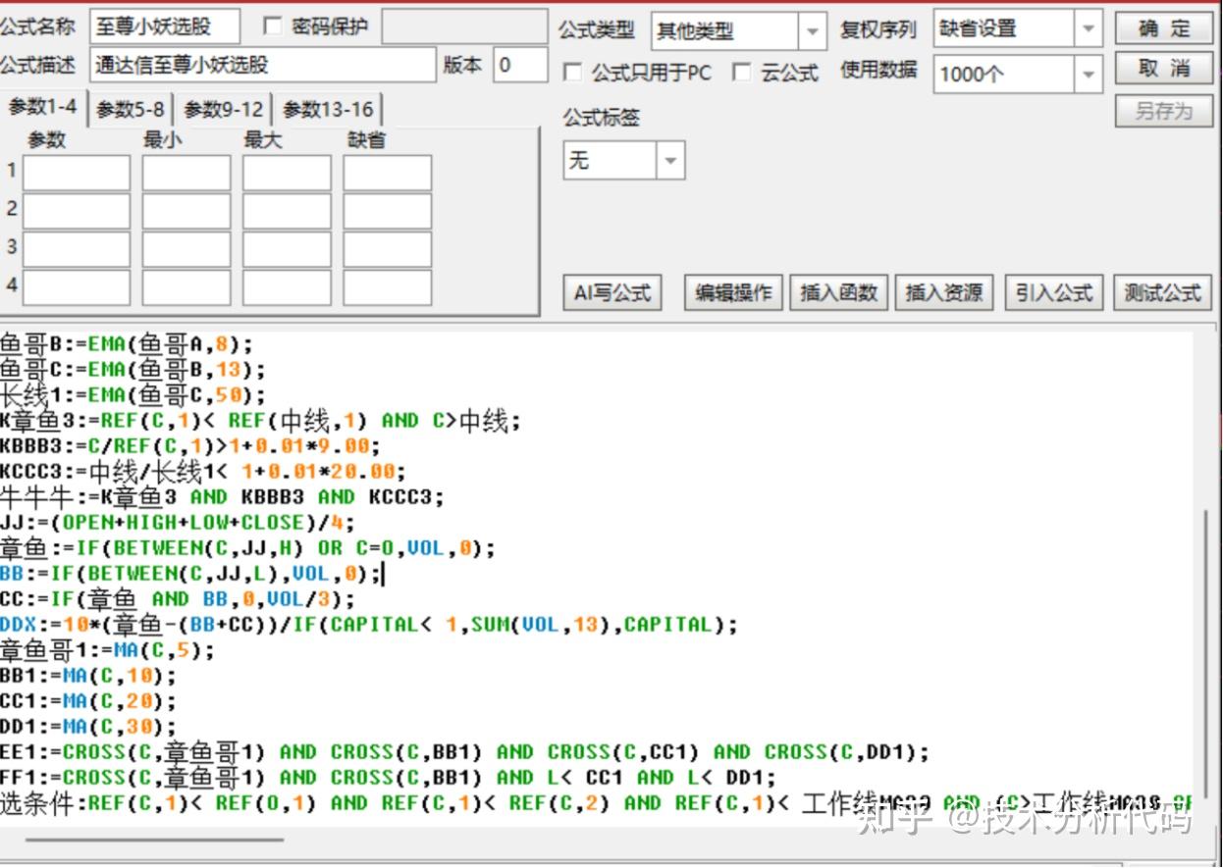
Task: Tick the 公式只用于PC checkbox
Action: [x=571, y=73]
